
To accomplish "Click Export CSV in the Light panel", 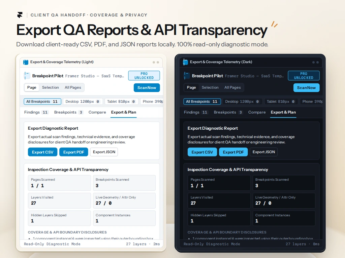I will pos(43,152).
